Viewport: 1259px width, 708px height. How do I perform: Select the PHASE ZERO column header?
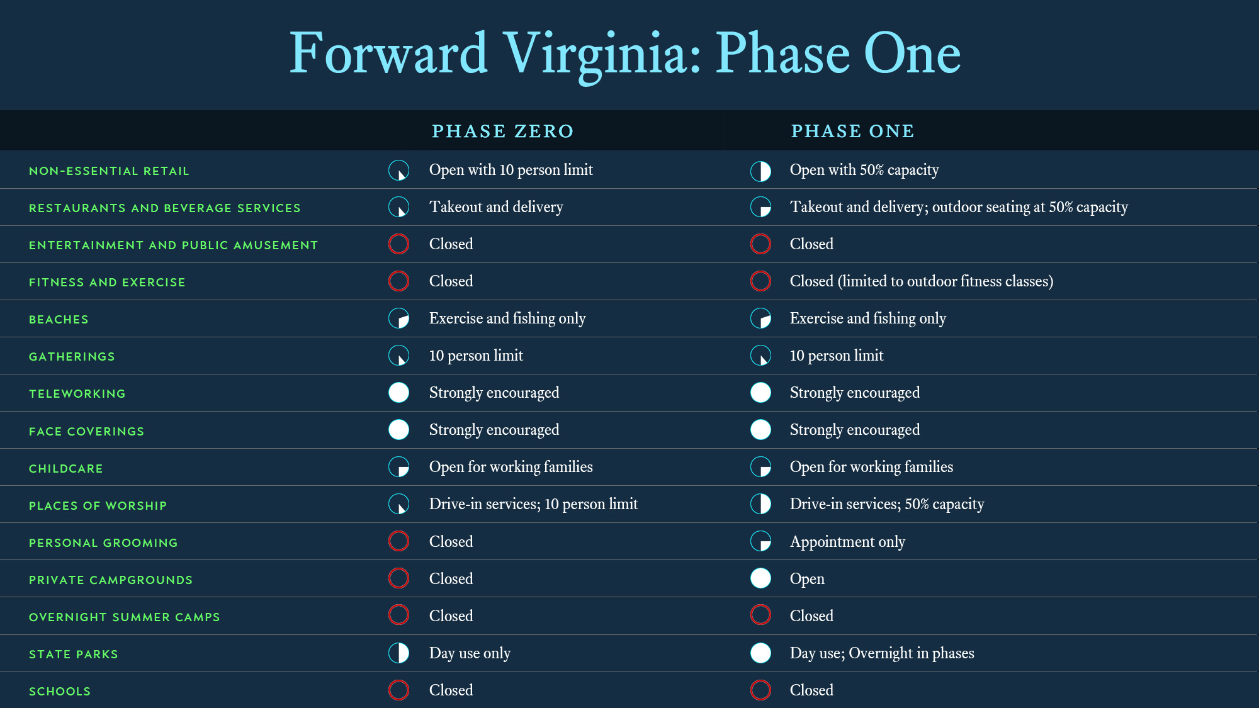pyautogui.click(x=502, y=131)
